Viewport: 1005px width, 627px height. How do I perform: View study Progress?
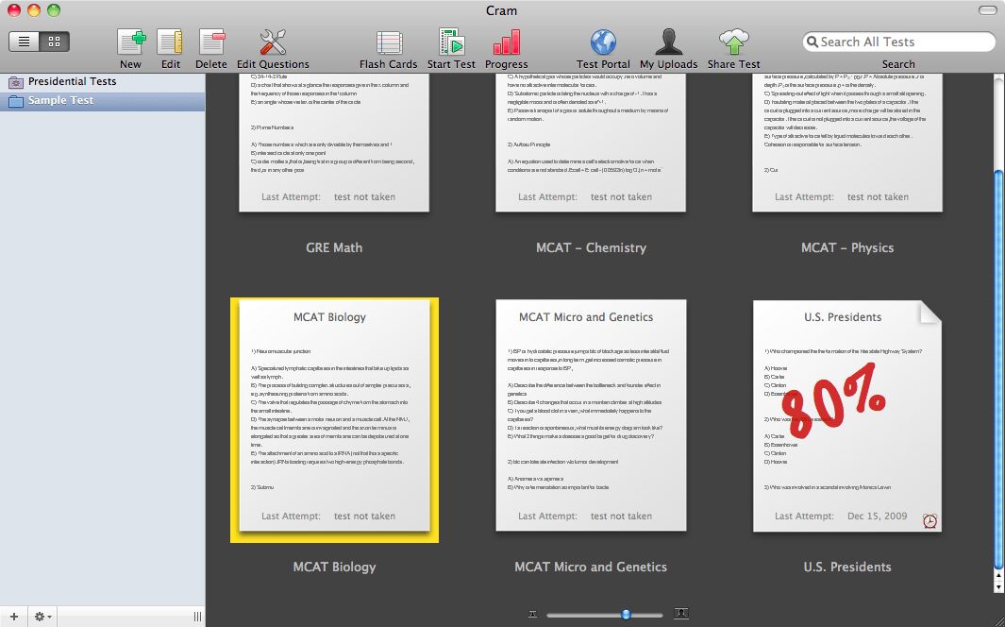click(506, 42)
